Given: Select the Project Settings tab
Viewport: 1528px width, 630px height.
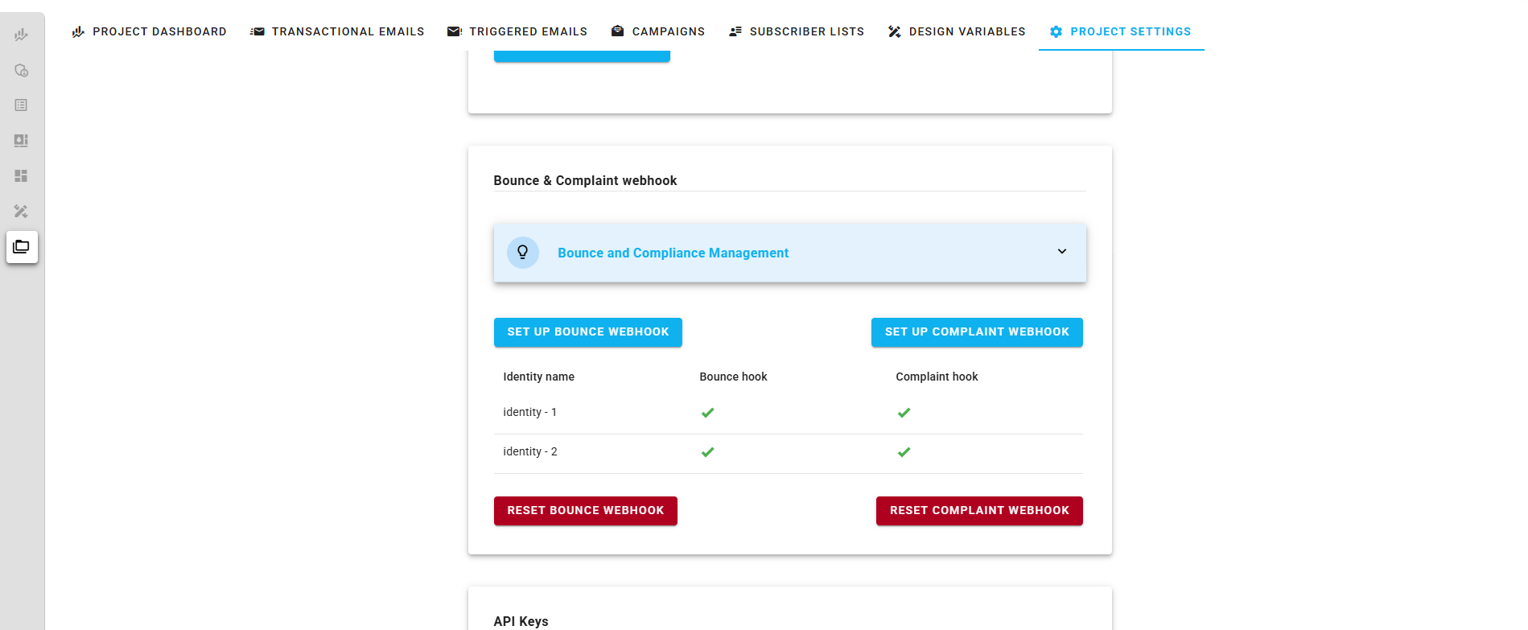Looking at the screenshot, I should pos(1121,31).
